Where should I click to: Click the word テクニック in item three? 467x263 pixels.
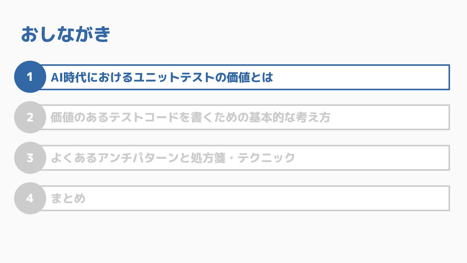[266, 158]
